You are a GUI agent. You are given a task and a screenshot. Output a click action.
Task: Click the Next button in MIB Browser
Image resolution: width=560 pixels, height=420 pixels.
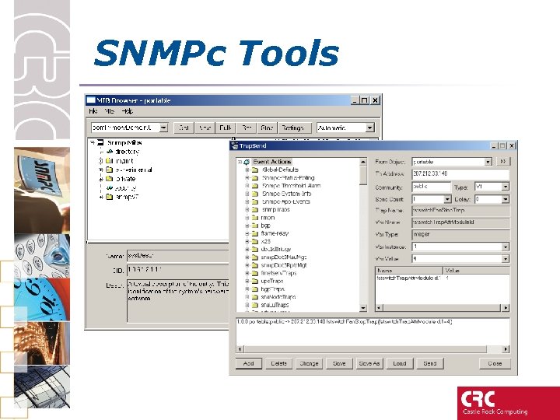coord(205,128)
